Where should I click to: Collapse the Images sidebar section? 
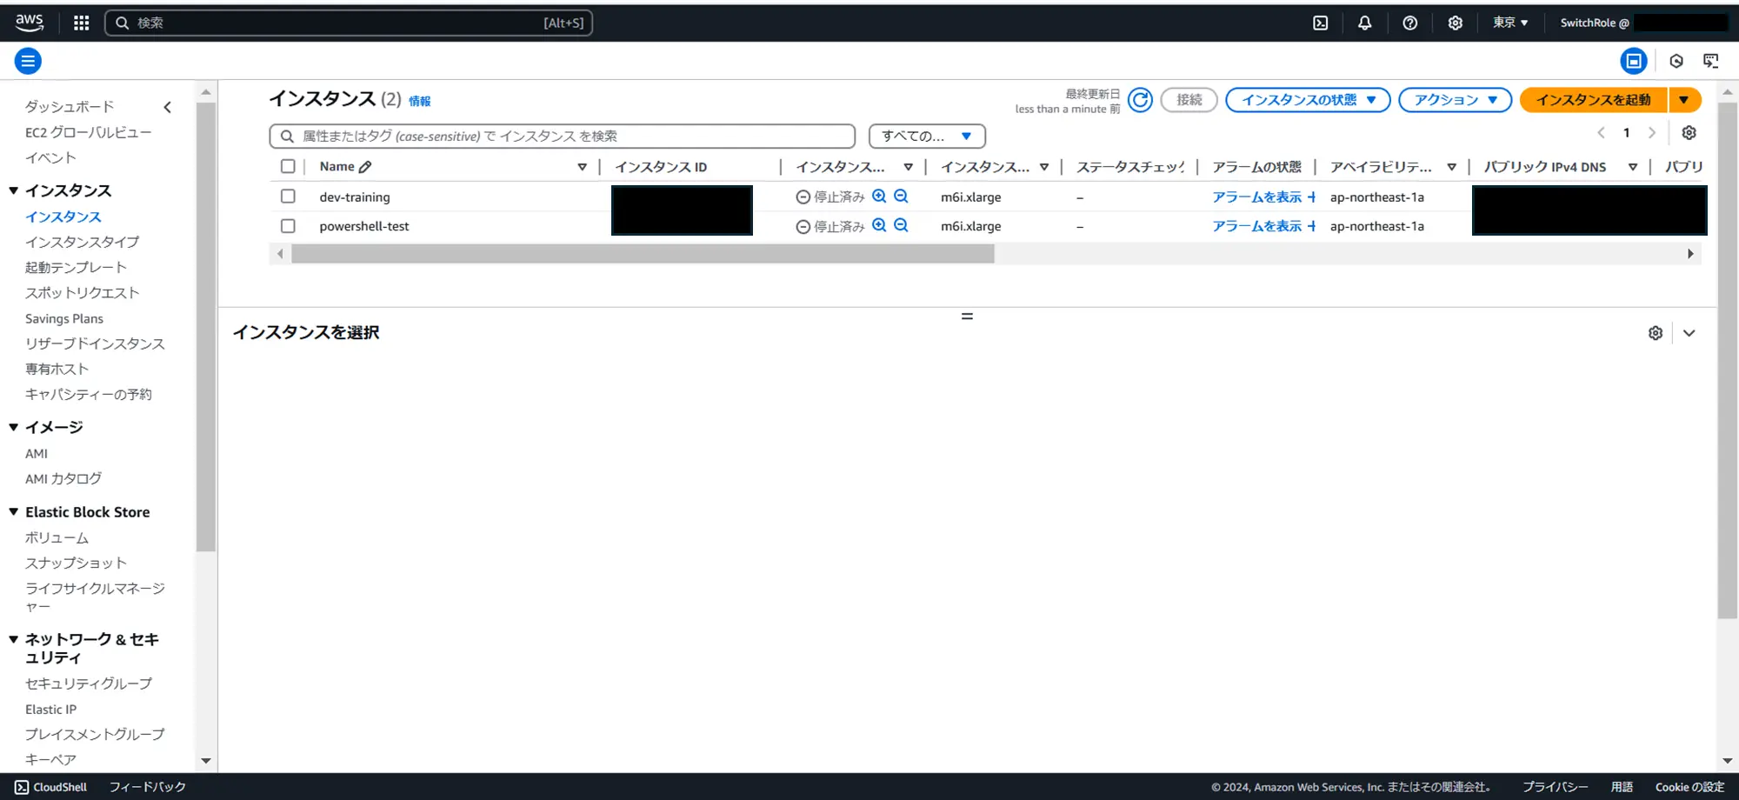pyautogui.click(x=13, y=427)
